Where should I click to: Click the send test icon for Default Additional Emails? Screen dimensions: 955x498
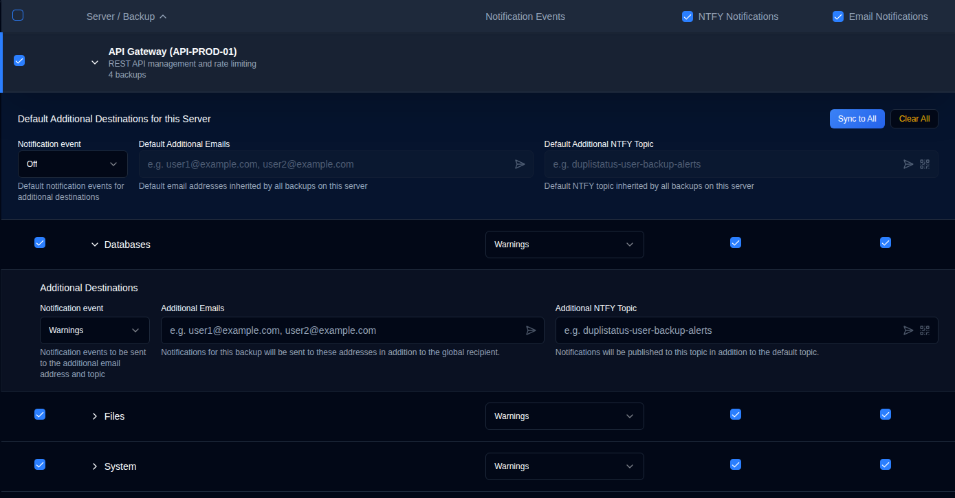520,164
